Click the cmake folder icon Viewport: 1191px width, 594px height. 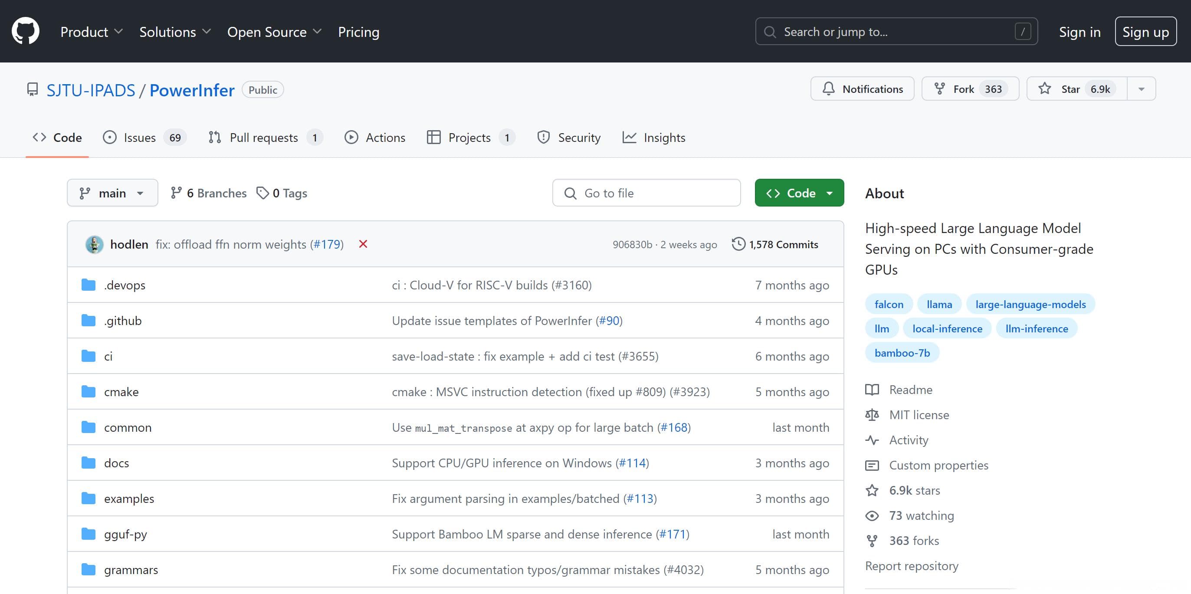click(x=89, y=391)
